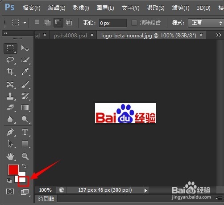Select the Quick Selection tool
The width and height of the screenshot is (224, 205).
point(25,60)
